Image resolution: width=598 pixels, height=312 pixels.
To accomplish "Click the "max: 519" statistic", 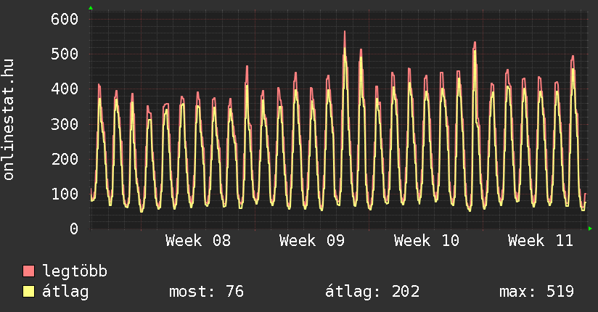I will pyautogui.click(x=536, y=292).
